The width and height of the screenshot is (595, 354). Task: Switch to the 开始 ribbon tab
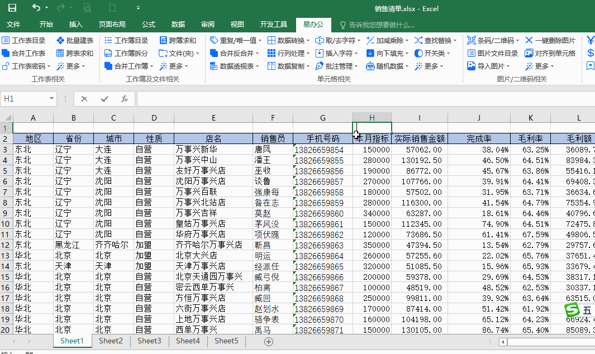click(46, 24)
